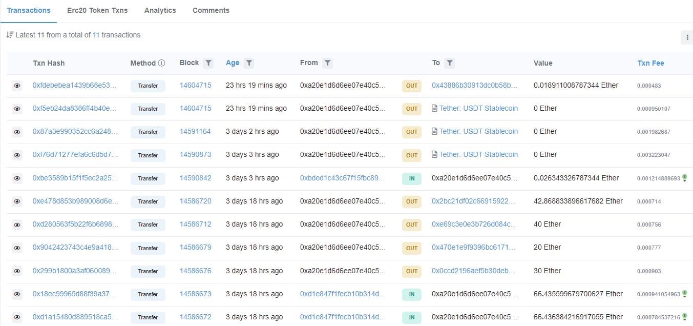Click green bulb icon next to fee 0.000941054963

[x=684, y=294]
